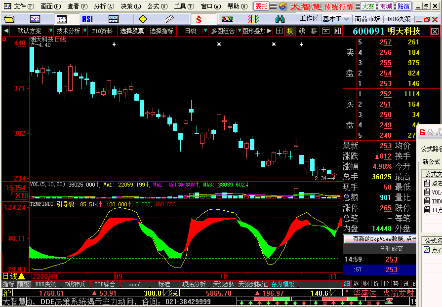Open the 公式(U) menu
The image size is (442, 307).
(x=158, y=6)
